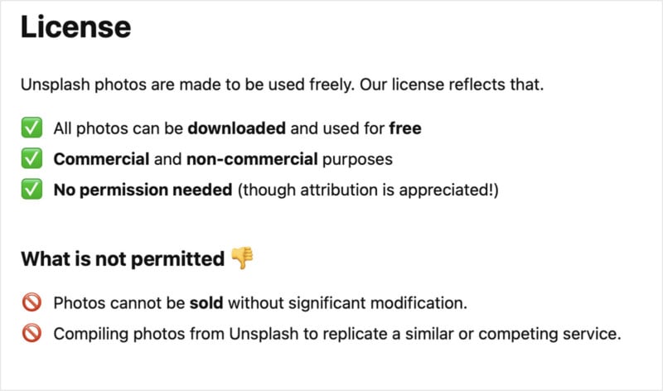663x391 pixels.
Task: Click the License heading
Action: 75,27
